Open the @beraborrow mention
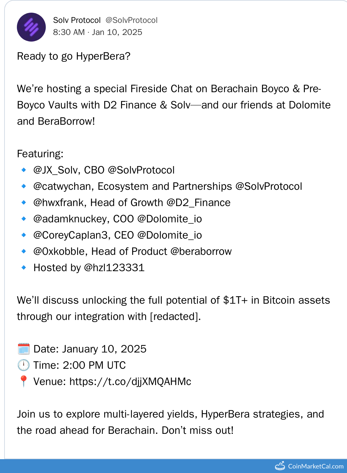The image size is (347, 473). (x=201, y=252)
